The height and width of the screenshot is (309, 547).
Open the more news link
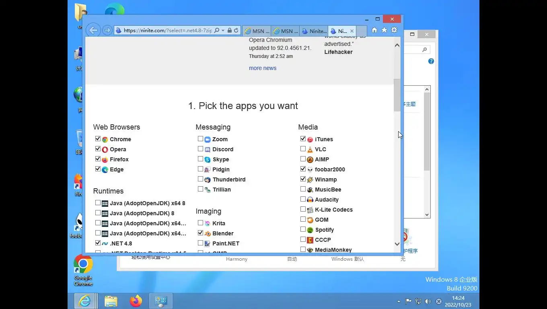click(x=263, y=68)
